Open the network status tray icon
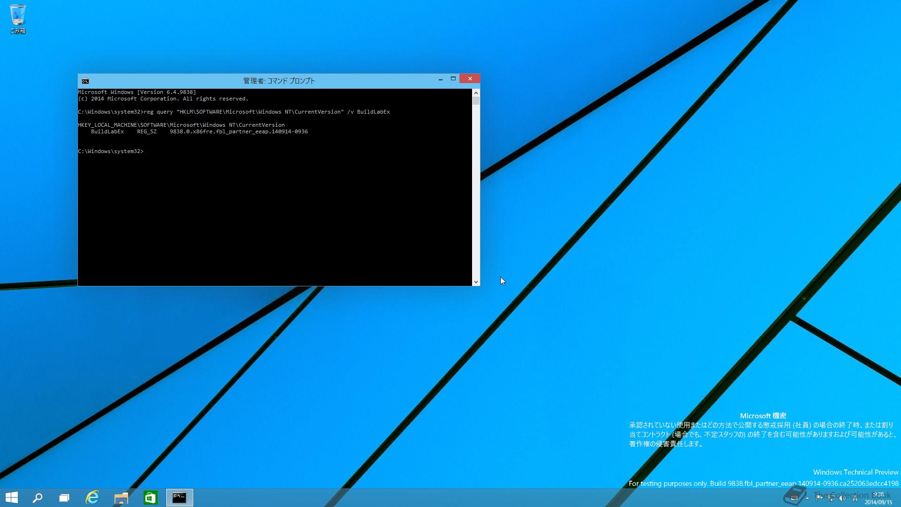The height and width of the screenshot is (507, 901). coord(831,498)
